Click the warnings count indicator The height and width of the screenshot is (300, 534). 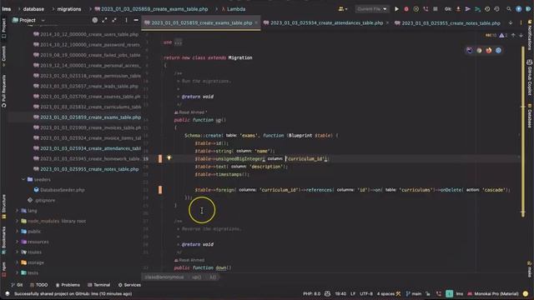point(503,35)
